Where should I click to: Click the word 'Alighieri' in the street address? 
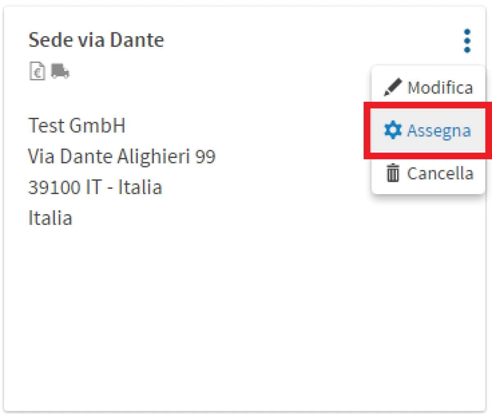click(154, 156)
